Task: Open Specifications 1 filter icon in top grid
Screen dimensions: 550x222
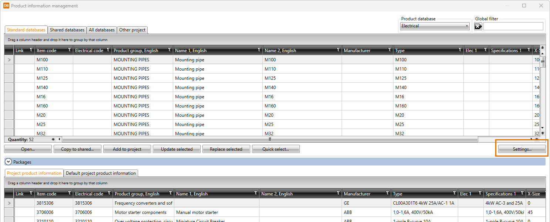Action: pos(528,50)
